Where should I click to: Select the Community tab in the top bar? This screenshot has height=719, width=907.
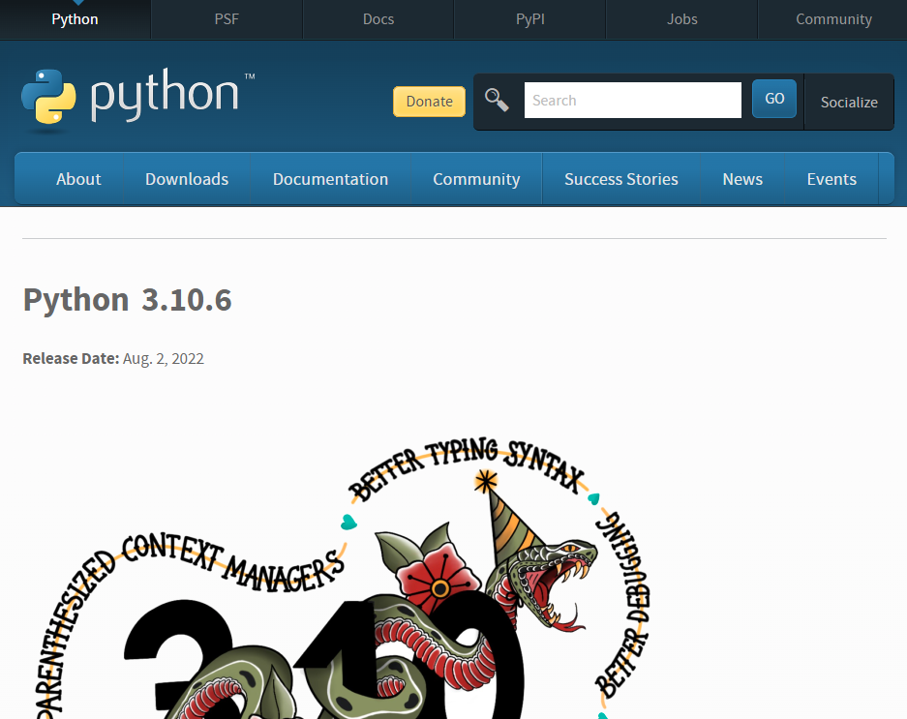pos(833,19)
